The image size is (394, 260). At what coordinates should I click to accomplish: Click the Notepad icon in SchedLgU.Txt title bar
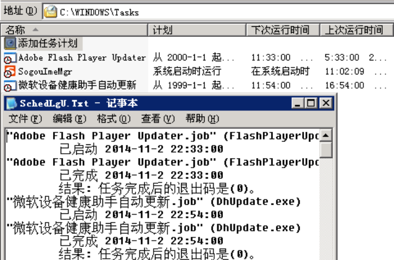(x=11, y=103)
